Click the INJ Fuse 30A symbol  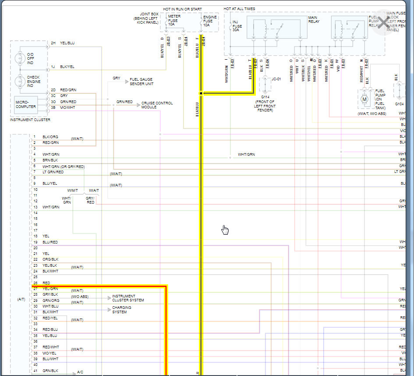click(x=230, y=26)
